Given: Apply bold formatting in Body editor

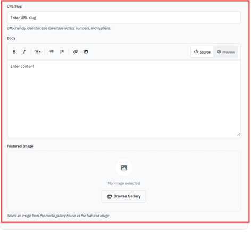Looking at the screenshot, I should point(14,52).
